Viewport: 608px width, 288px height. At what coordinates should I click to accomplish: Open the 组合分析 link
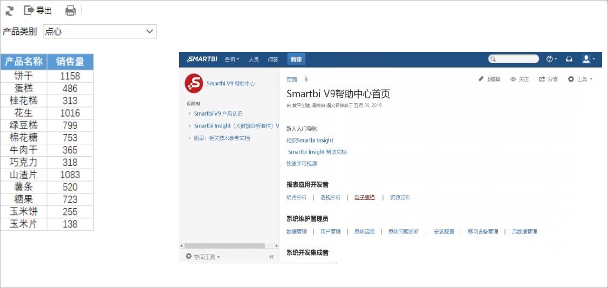tap(297, 197)
